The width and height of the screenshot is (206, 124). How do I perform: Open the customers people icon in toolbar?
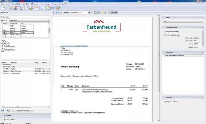tap(15, 8)
